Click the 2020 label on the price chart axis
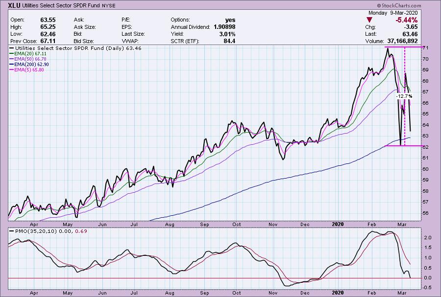 coord(338,224)
